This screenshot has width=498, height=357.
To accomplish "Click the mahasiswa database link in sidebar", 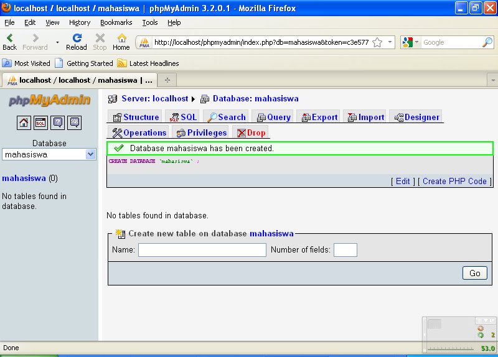I will [x=24, y=178].
